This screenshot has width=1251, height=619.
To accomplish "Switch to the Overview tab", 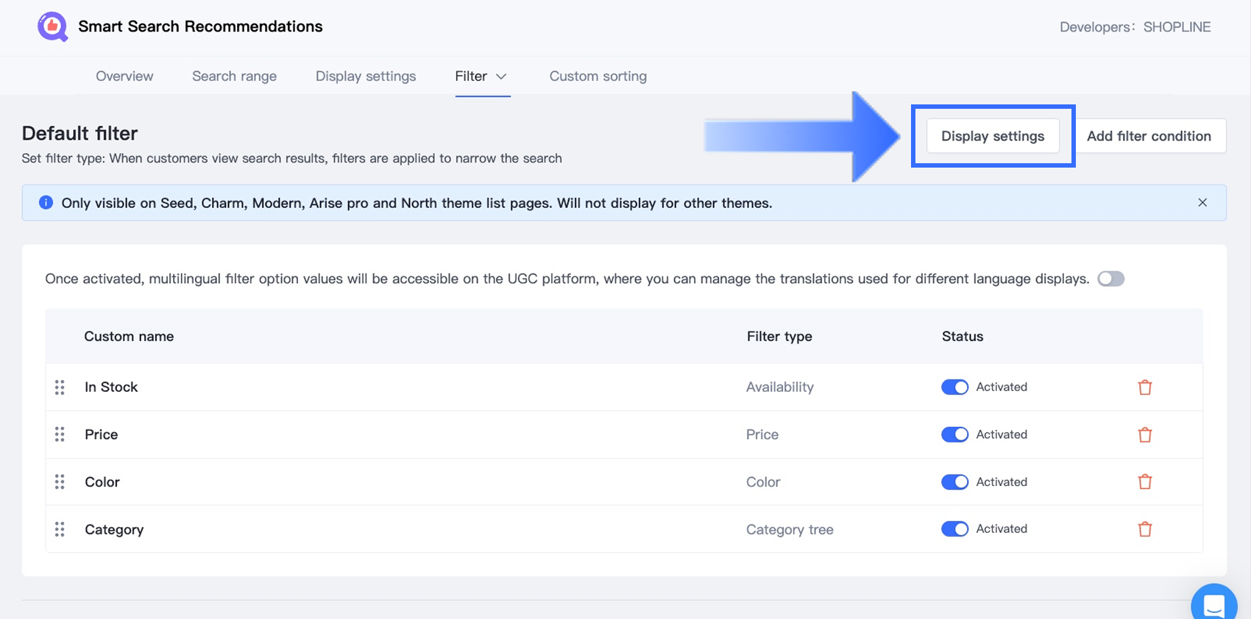I will click(124, 76).
